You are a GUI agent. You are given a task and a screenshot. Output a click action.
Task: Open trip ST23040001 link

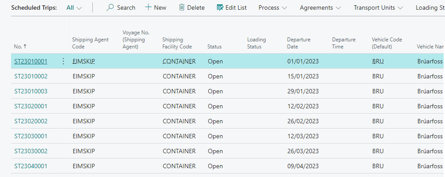30,166
